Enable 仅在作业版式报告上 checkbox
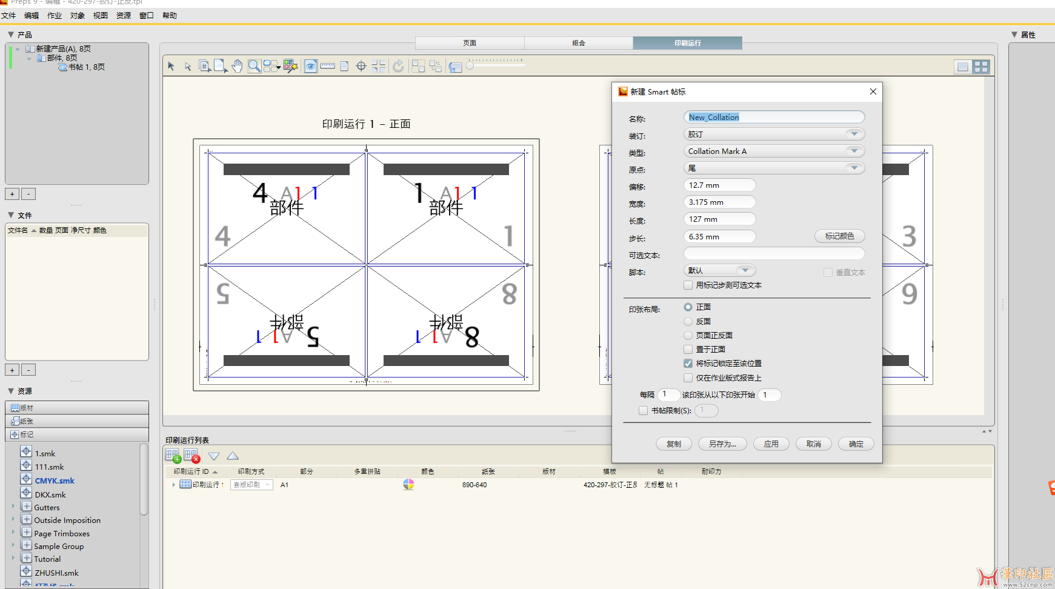Screen dimensions: 1055x589 pyautogui.click(x=688, y=378)
